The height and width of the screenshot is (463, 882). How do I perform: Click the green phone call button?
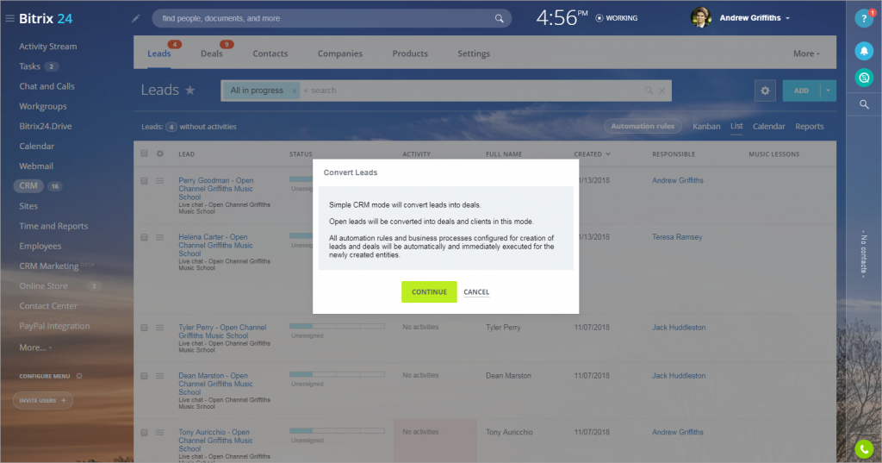[864, 449]
